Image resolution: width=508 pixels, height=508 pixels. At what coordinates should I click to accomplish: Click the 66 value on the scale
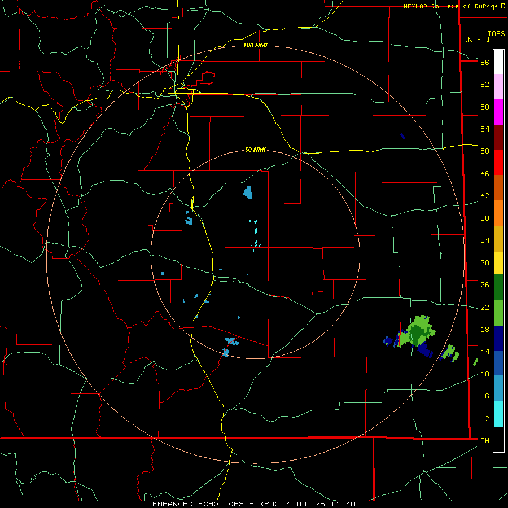pyautogui.click(x=485, y=62)
